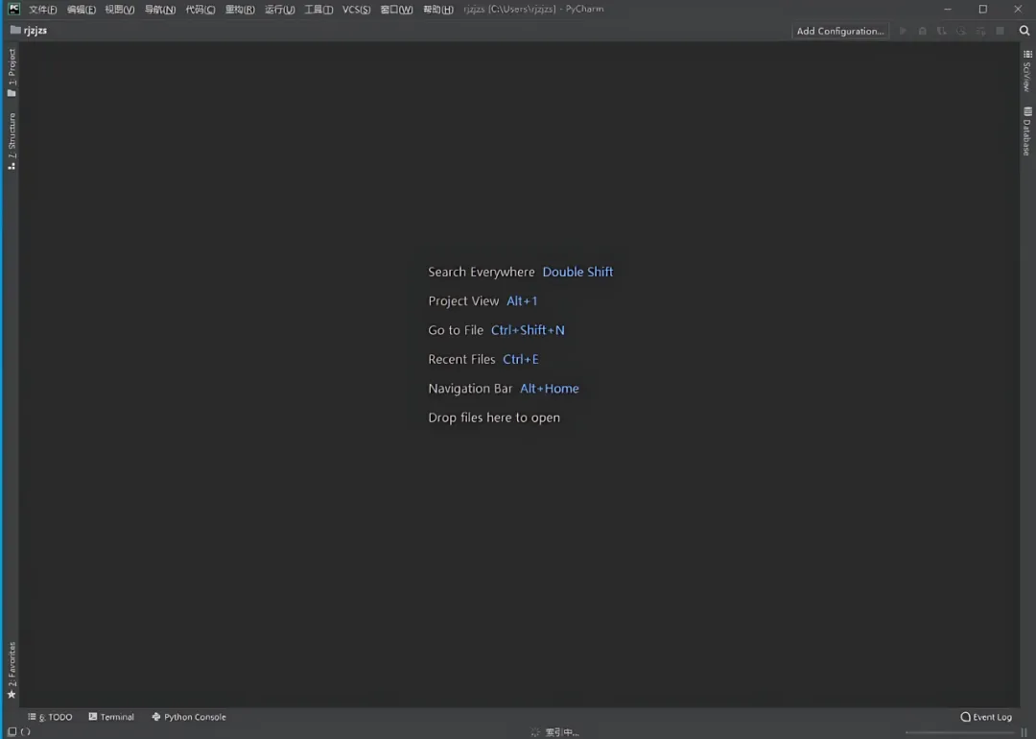Click the indexing status text 索引中
Viewport: 1036px width, 739px height.
point(562,731)
